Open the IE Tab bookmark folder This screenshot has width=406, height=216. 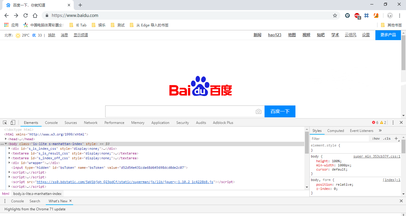[78, 25]
